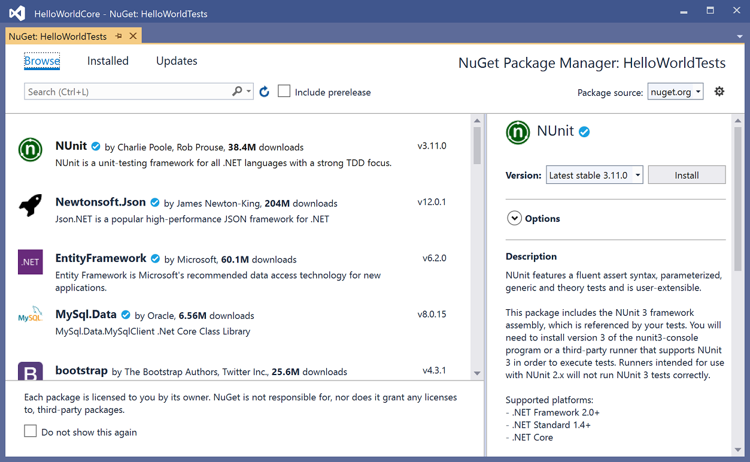This screenshot has width=750, height=462.
Task: Click the bootstrap package icon
Action: point(30,372)
